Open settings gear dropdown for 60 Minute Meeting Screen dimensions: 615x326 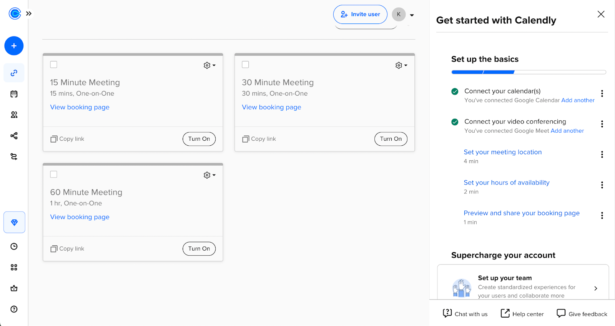(209, 175)
